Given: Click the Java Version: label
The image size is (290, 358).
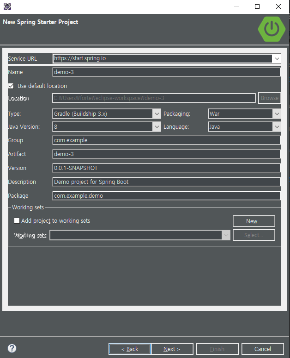Looking at the screenshot, I should pyautogui.click(x=24, y=127).
